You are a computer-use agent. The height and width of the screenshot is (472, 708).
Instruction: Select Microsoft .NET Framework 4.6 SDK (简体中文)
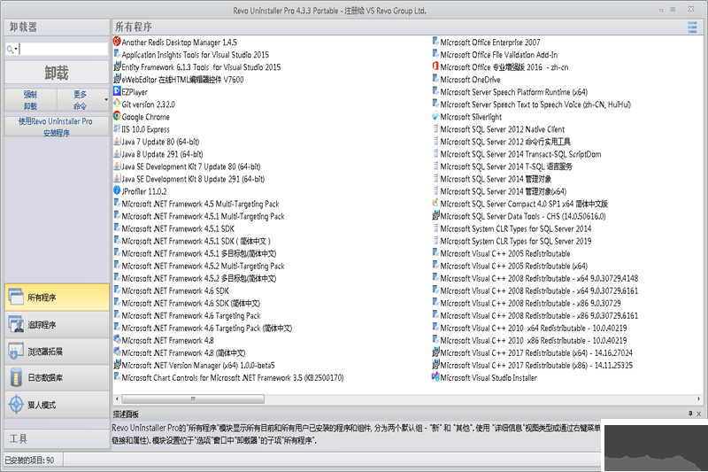tap(187, 303)
